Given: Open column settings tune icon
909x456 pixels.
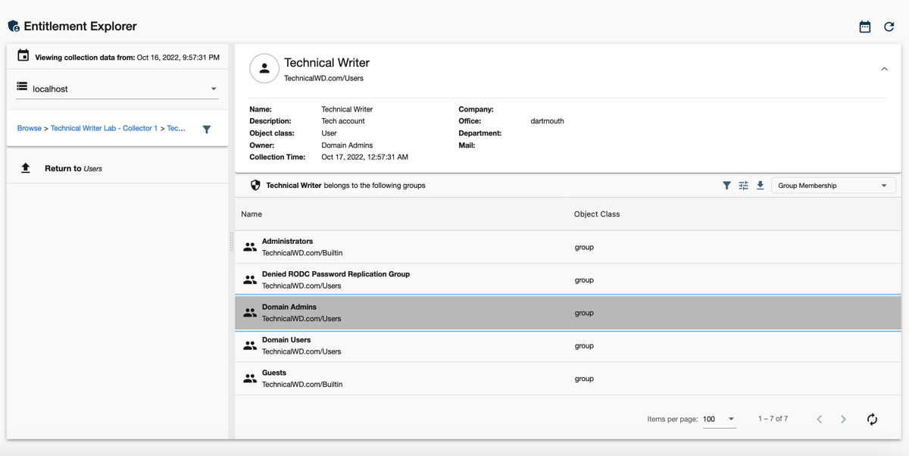Looking at the screenshot, I should [x=743, y=186].
